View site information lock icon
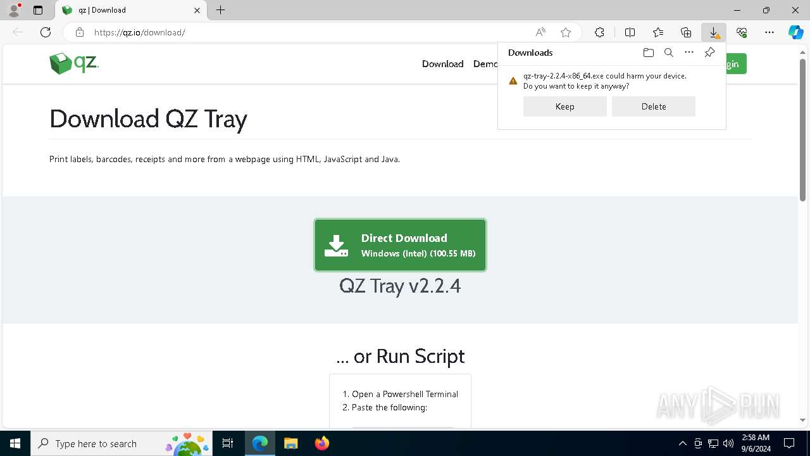This screenshot has height=456, width=810. pyautogui.click(x=80, y=32)
